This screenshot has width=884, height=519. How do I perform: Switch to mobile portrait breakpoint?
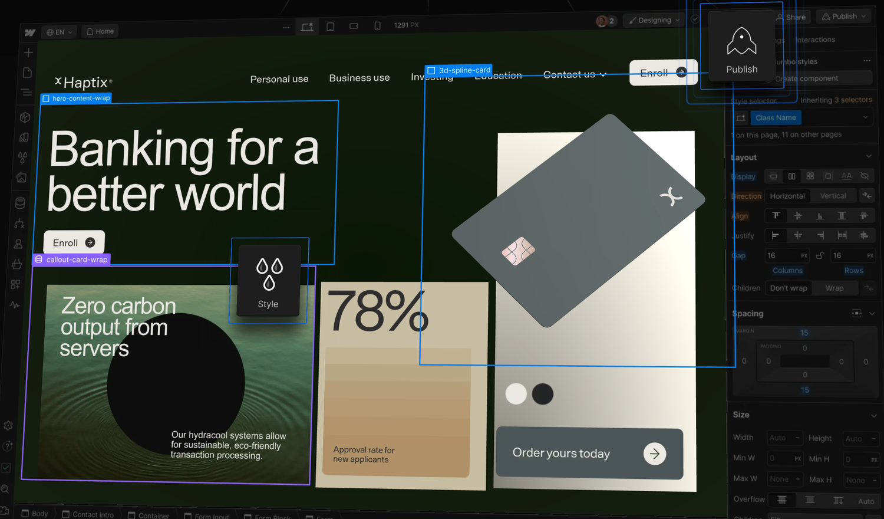tap(377, 25)
